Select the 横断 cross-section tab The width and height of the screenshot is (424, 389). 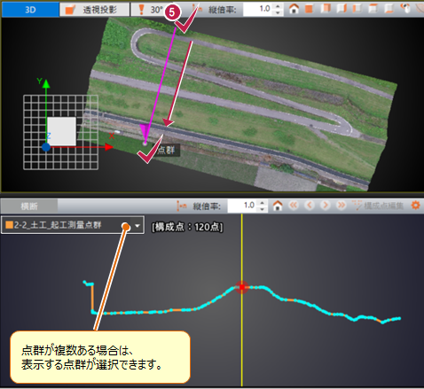click(29, 206)
